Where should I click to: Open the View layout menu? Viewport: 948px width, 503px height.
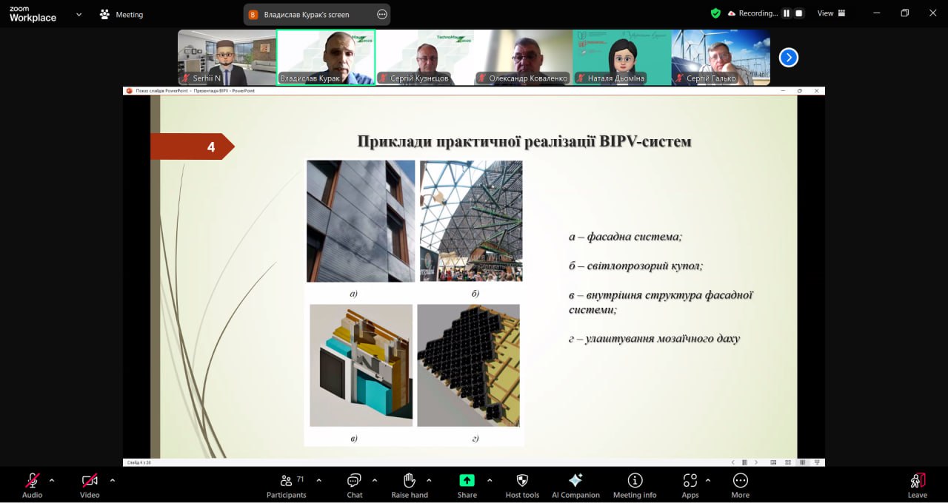[830, 13]
